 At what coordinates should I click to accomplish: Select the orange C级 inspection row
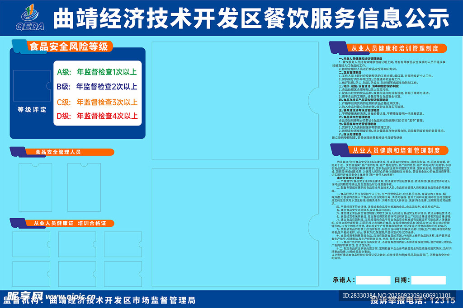[96, 102]
